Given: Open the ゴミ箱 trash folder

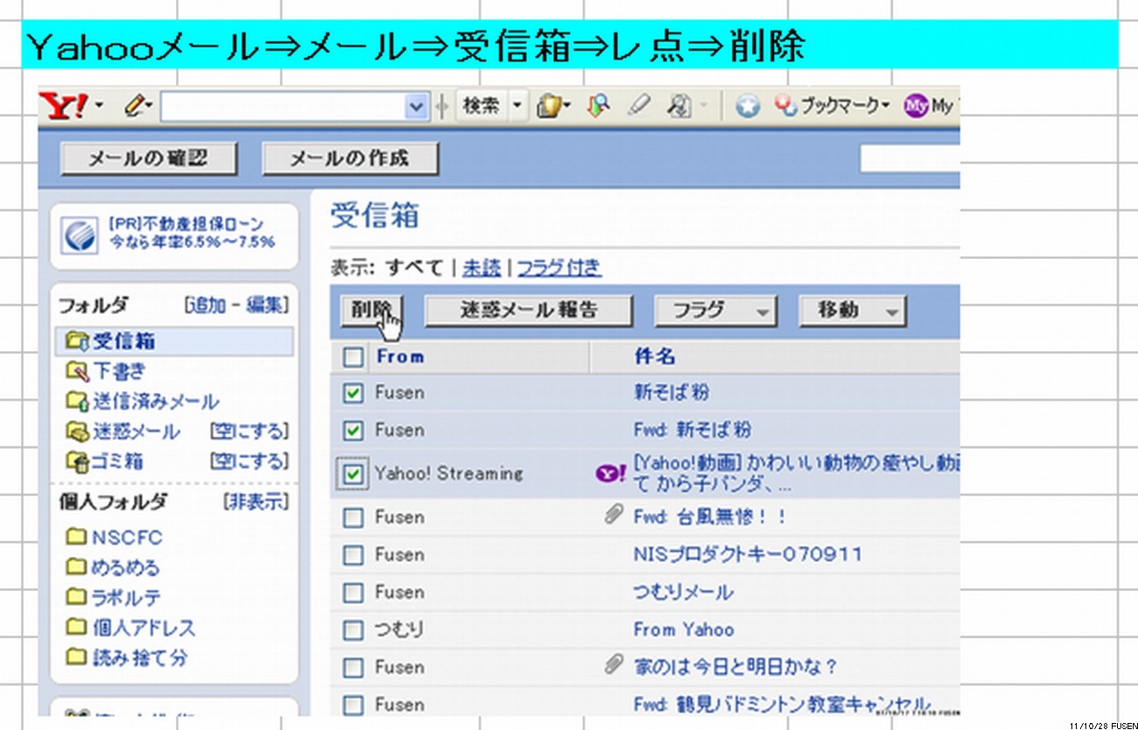Looking at the screenshot, I should tap(117, 460).
